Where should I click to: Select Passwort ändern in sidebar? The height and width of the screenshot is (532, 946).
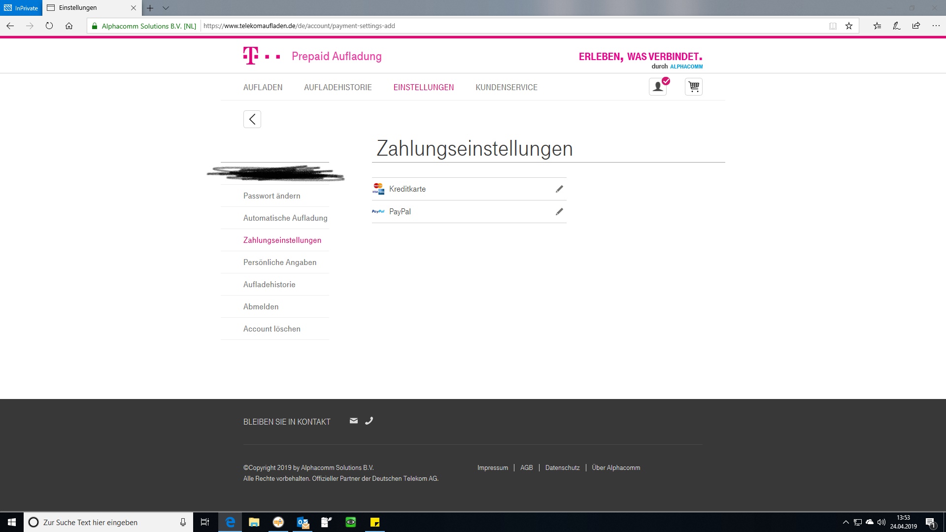click(x=271, y=196)
